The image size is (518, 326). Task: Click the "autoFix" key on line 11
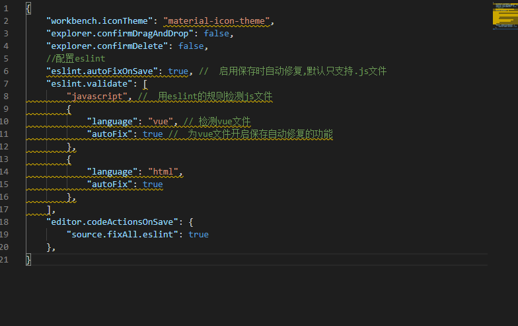[110, 134]
